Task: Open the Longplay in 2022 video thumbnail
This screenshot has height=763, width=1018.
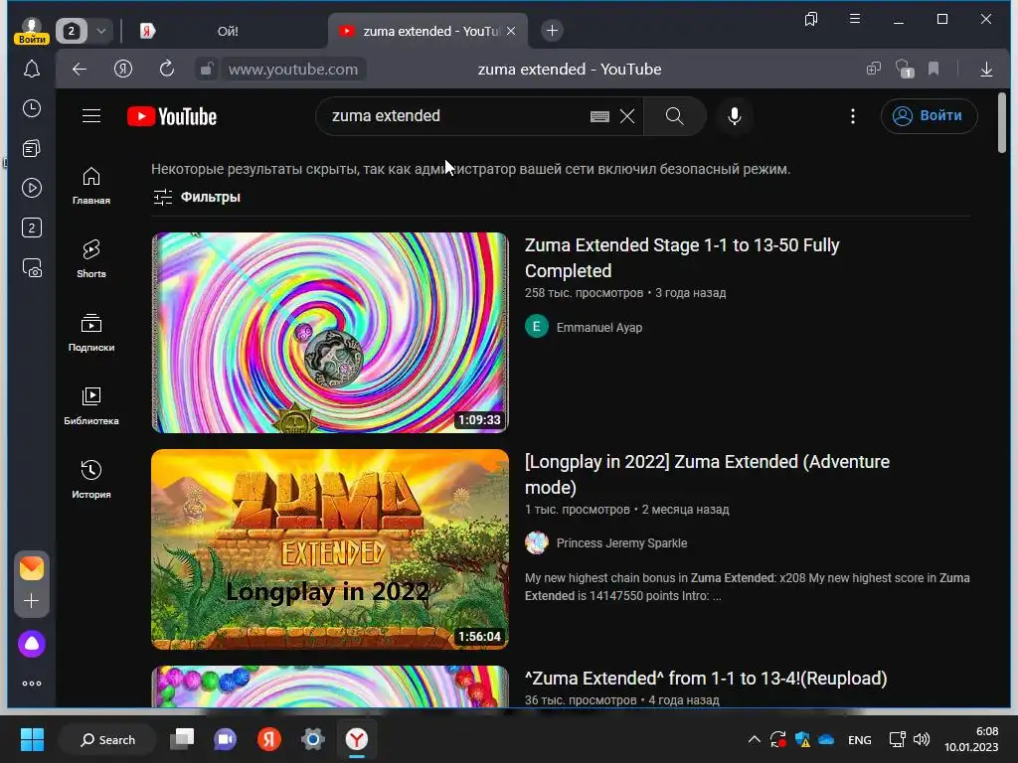Action: (330, 548)
